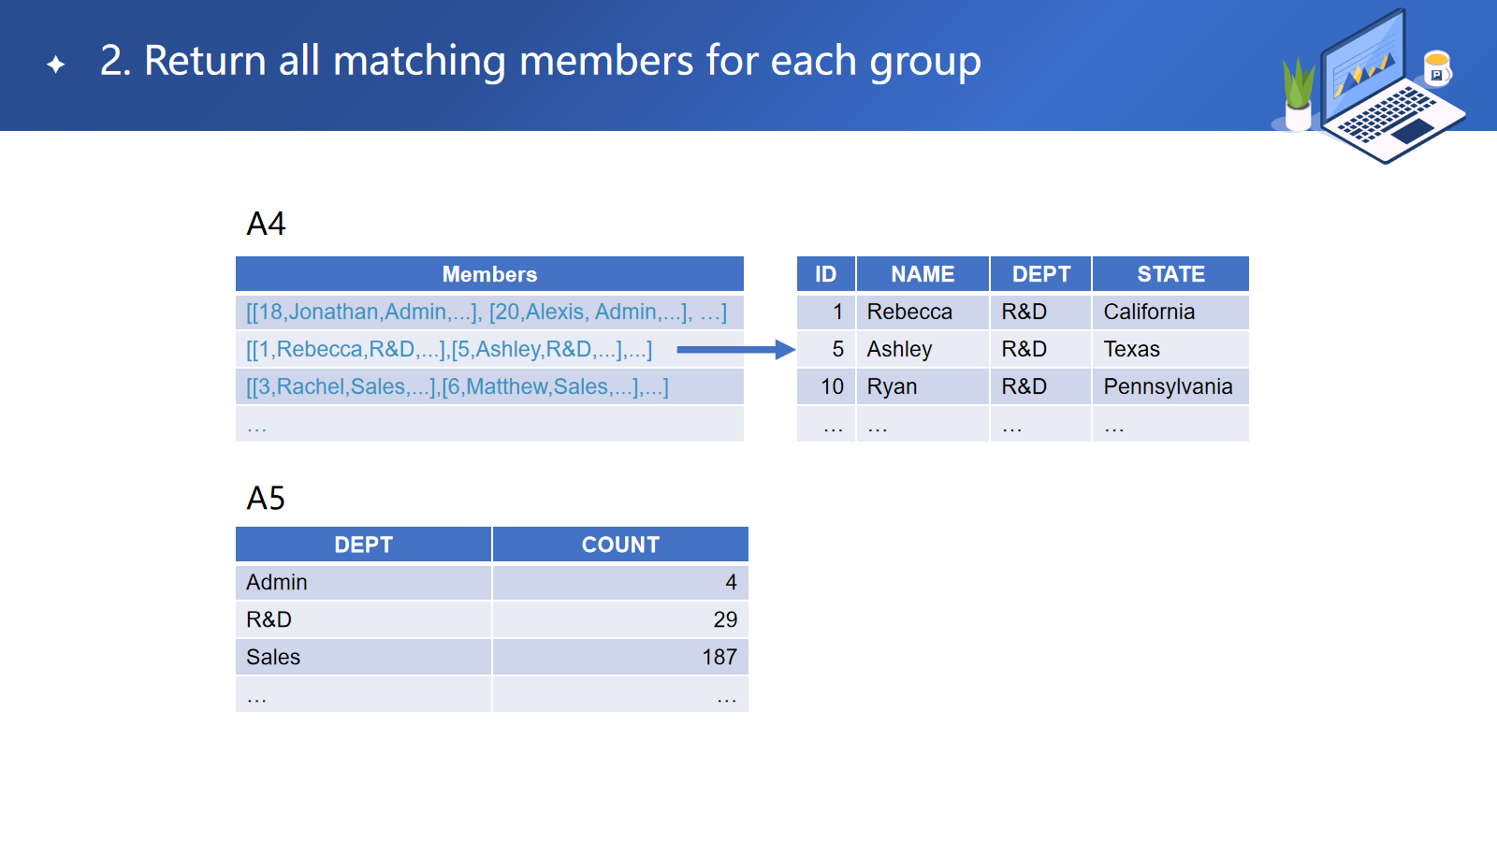This screenshot has width=1497, height=842.
Task: Click the Sales count value 187
Action: [x=719, y=657]
